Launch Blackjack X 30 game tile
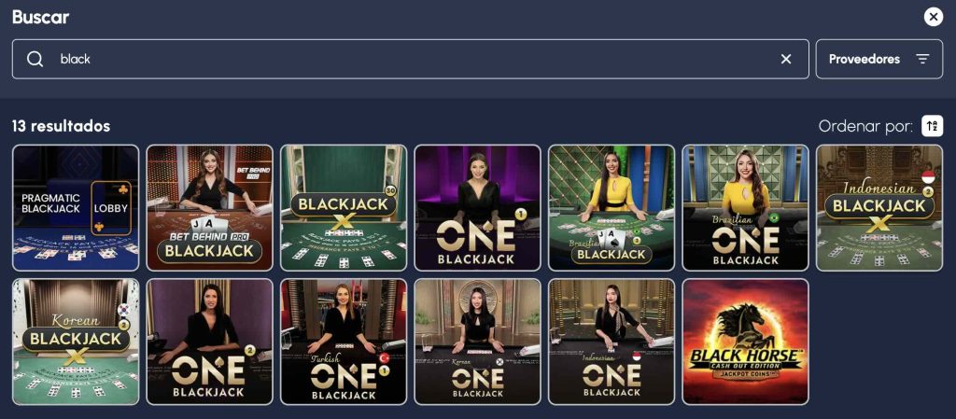Image resolution: width=956 pixels, height=419 pixels. (x=344, y=208)
